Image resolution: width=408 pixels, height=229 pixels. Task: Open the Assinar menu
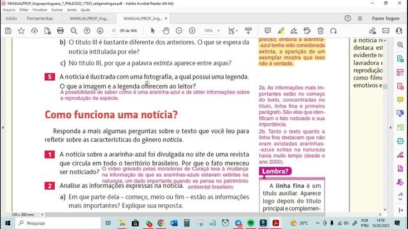pyautogui.click(x=57, y=10)
